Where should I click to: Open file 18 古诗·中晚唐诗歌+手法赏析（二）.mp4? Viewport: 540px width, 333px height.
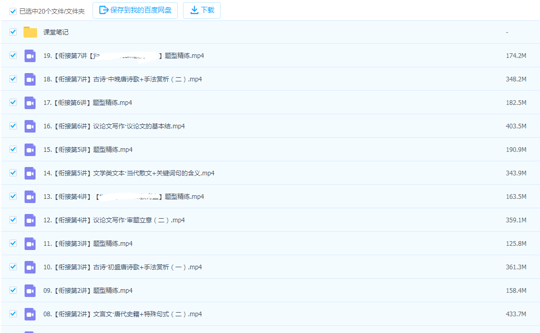tap(122, 79)
